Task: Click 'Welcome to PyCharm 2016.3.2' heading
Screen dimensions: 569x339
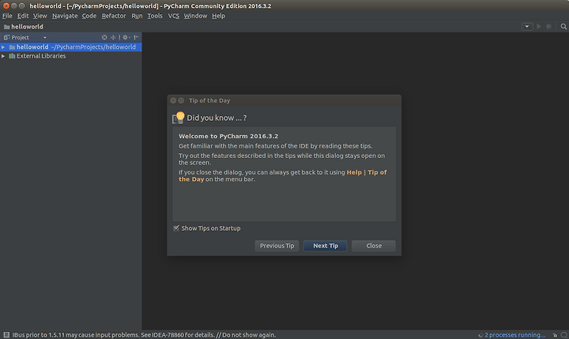Action: [228, 136]
